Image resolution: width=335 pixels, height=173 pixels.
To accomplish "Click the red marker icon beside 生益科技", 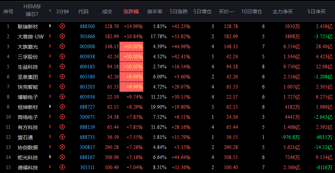I will (x=50, y=66).
